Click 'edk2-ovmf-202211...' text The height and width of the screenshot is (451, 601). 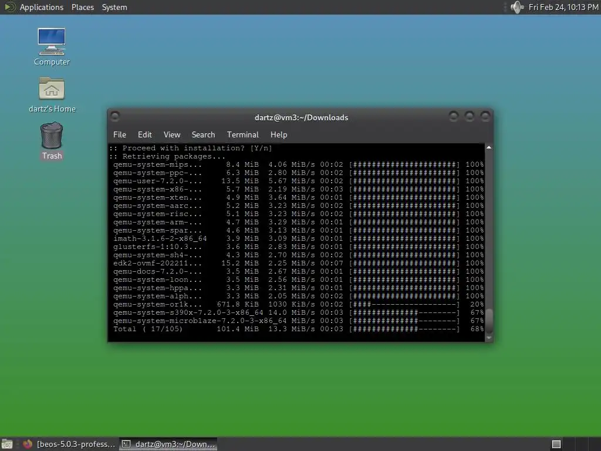coord(157,264)
